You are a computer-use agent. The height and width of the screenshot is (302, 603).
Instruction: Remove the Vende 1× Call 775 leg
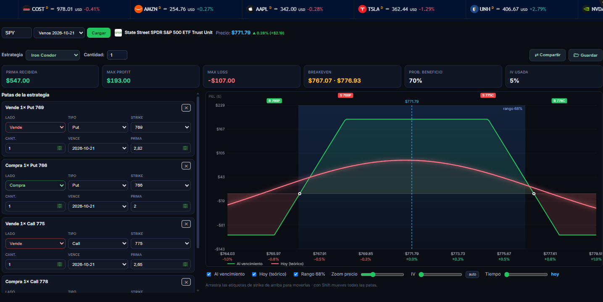[186, 224]
